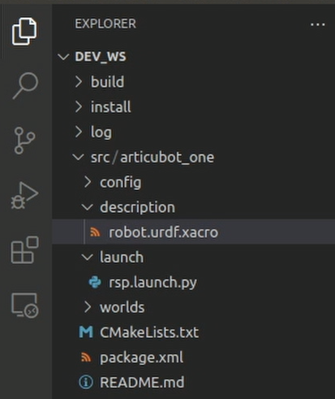The image size is (335, 399).
Task: Click the Python icon beside rsp.launch.py
Action: (x=95, y=283)
